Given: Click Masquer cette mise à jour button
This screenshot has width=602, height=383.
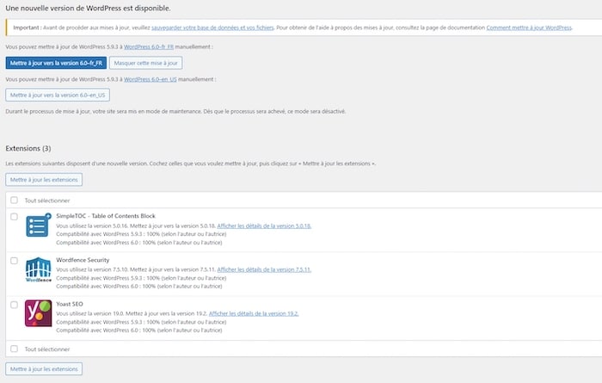Looking at the screenshot, I should click(145, 63).
